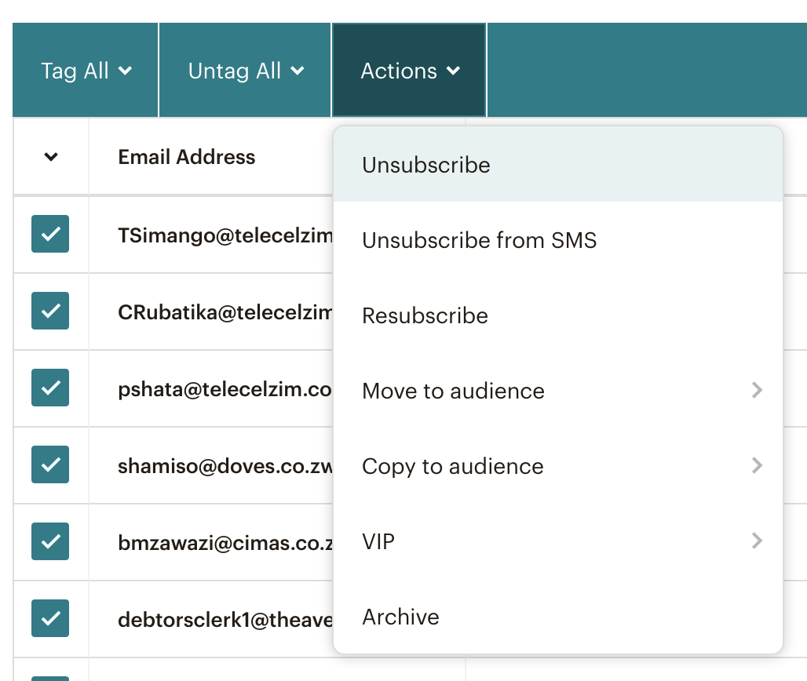Collapse the Actions dropdown menu
Image resolution: width=807 pixels, height=681 pixels.
[x=410, y=71]
